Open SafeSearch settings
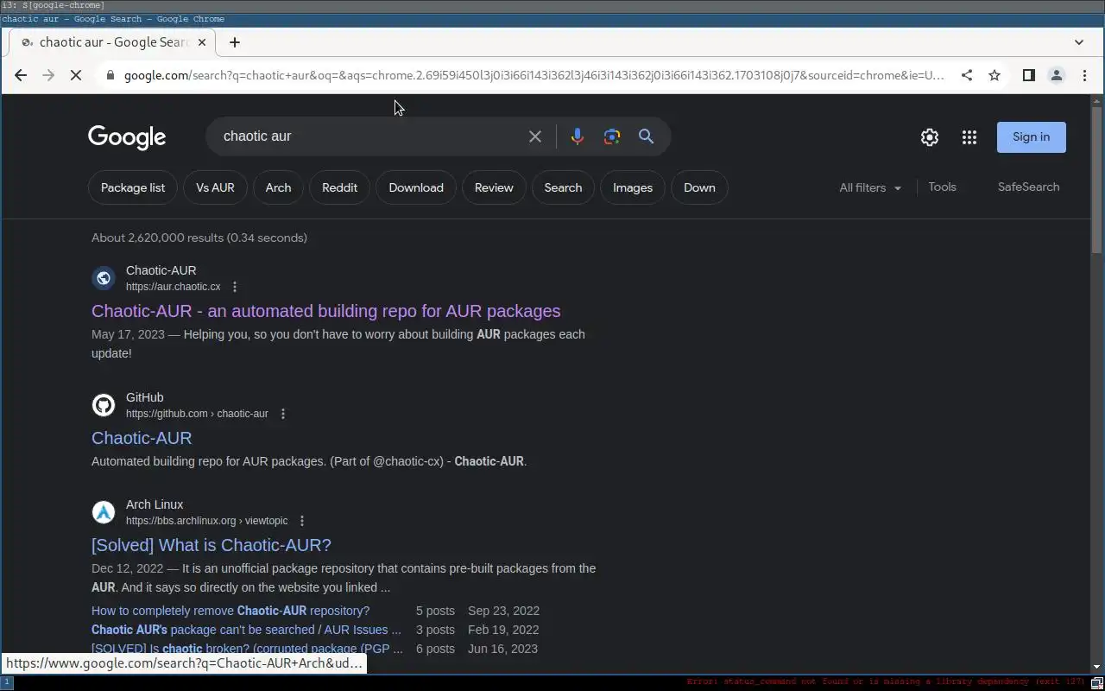This screenshot has height=691, width=1105. pyautogui.click(x=1028, y=187)
